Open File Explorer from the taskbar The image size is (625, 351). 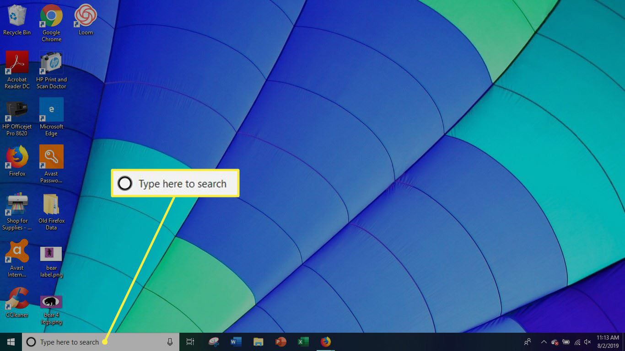click(259, 342)
